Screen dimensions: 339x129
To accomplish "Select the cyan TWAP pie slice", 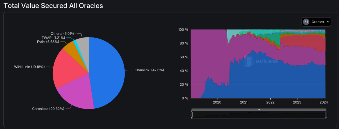I will coord(75,42).
